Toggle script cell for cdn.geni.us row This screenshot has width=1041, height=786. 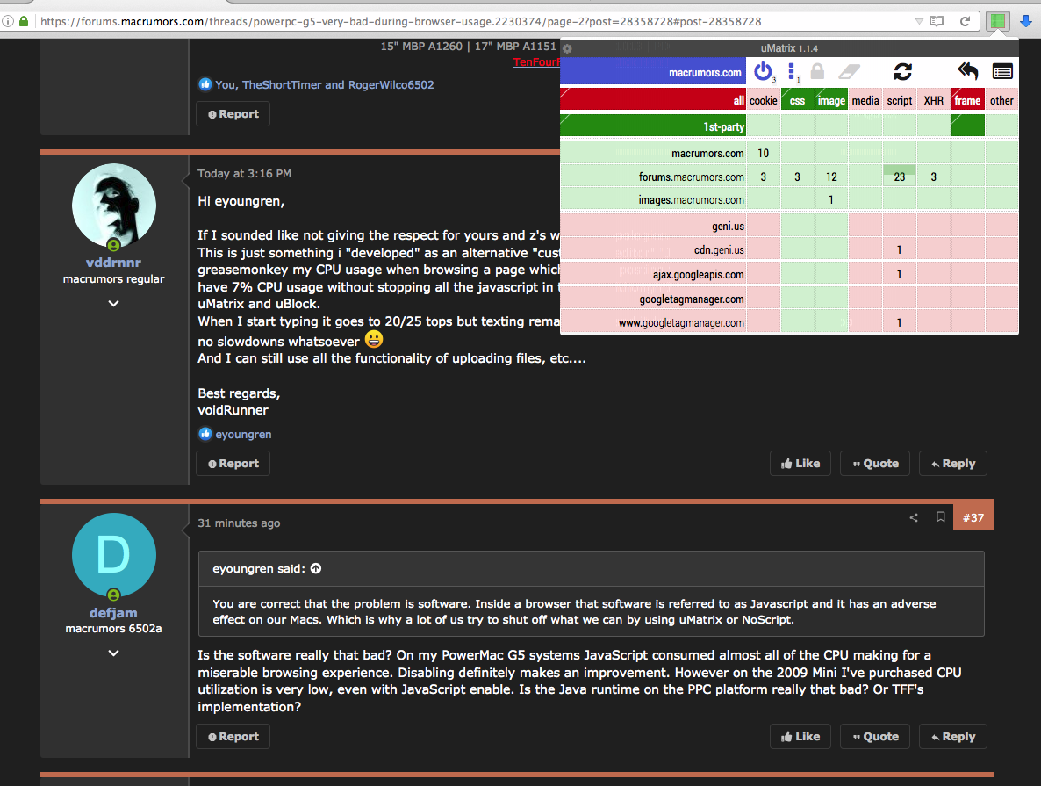(x=900, y=249)
